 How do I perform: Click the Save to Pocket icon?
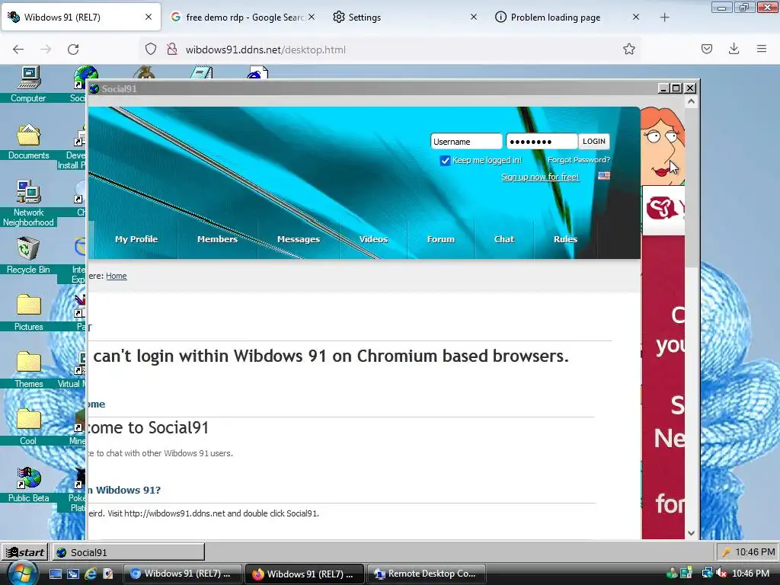[x=706, y=49]
